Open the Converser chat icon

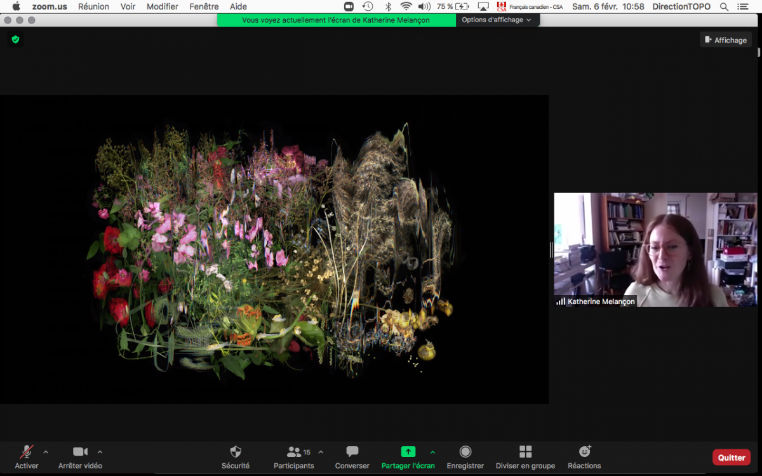click(x=352, y=452)
